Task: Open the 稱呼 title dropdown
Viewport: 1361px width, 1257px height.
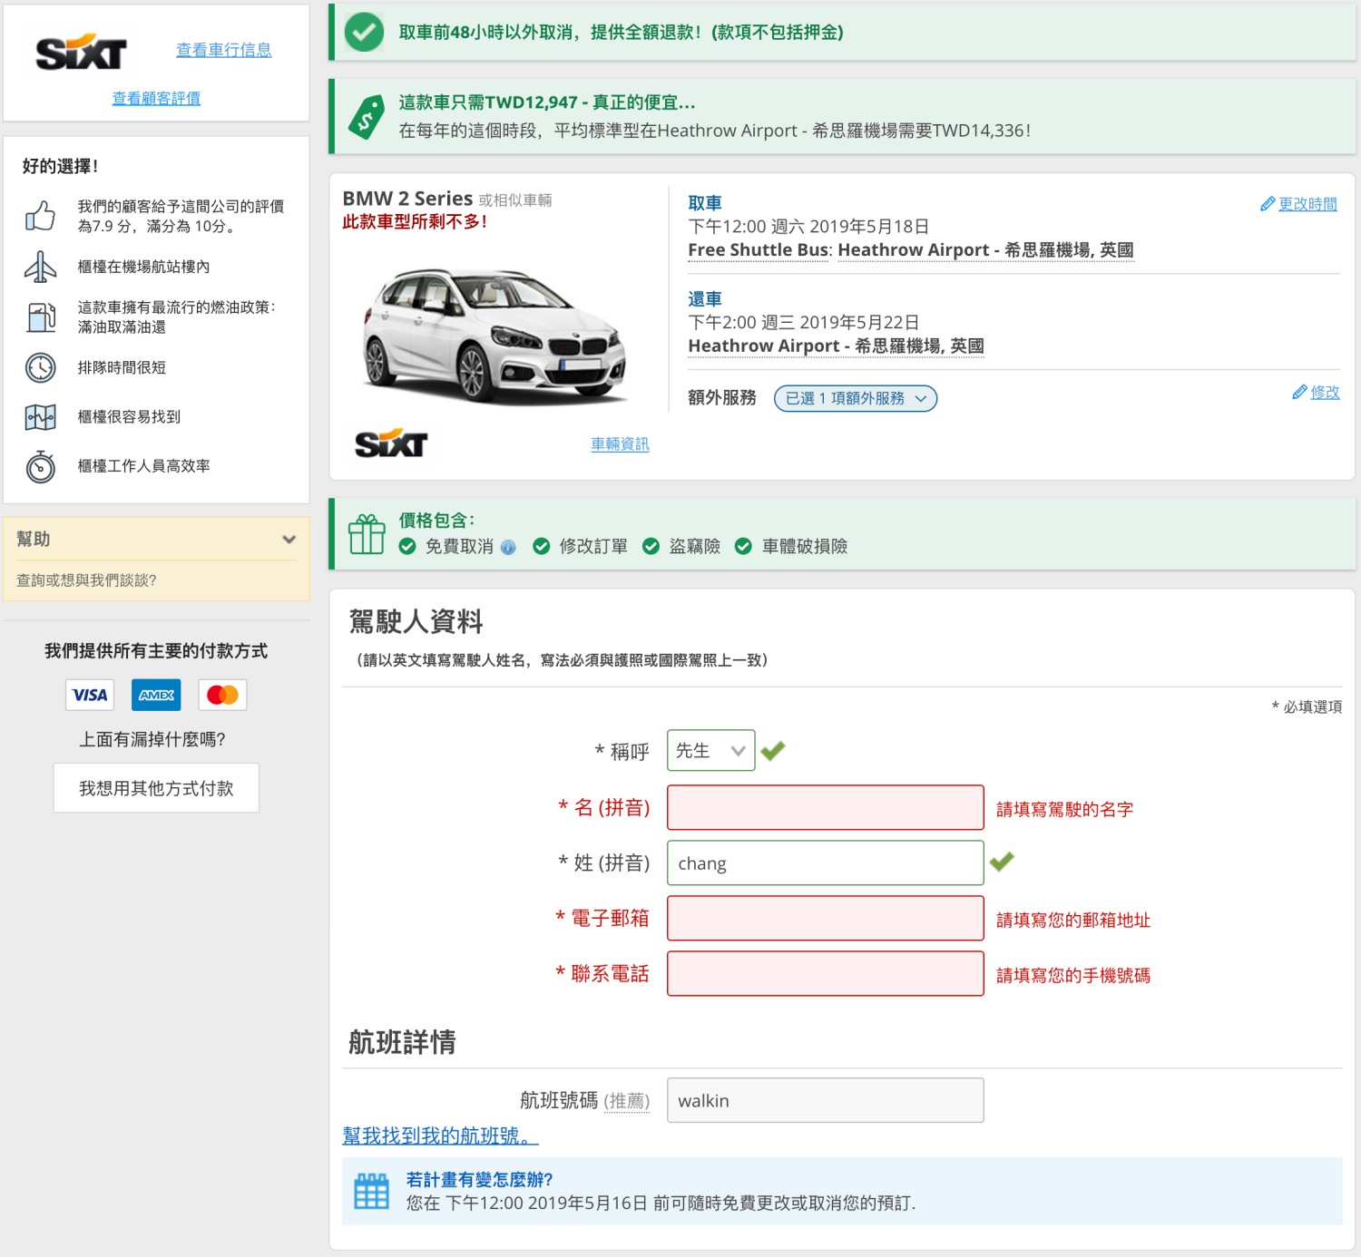Action: click(x=711, y=751)
